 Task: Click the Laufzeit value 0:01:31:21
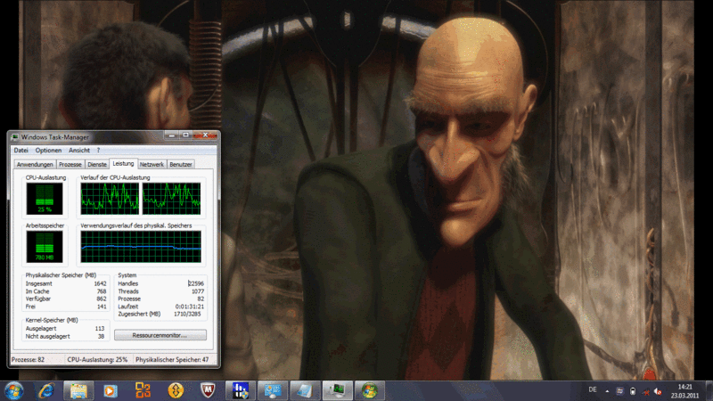click(190, 307)
